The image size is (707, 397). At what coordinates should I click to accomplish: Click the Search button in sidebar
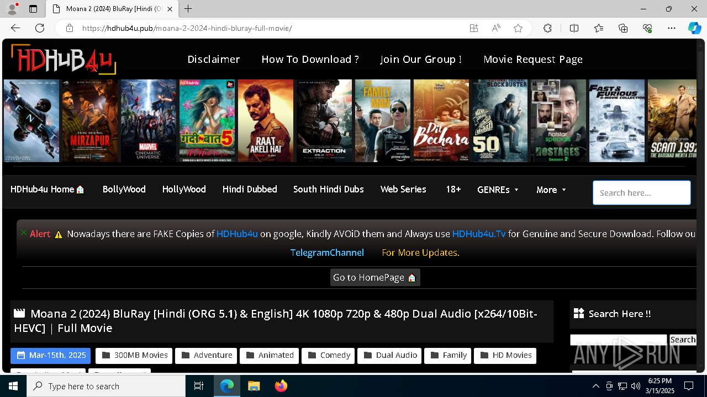coord(683,340)
